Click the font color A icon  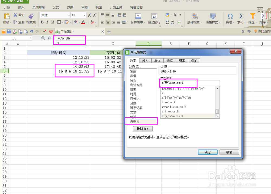[83, 22]
